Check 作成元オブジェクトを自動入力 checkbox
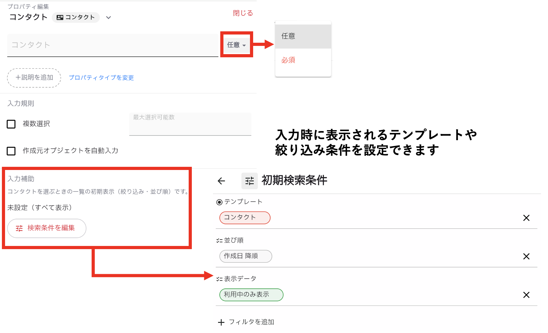Viewport: 548px width, 333px height. click(x=11, y=151)
